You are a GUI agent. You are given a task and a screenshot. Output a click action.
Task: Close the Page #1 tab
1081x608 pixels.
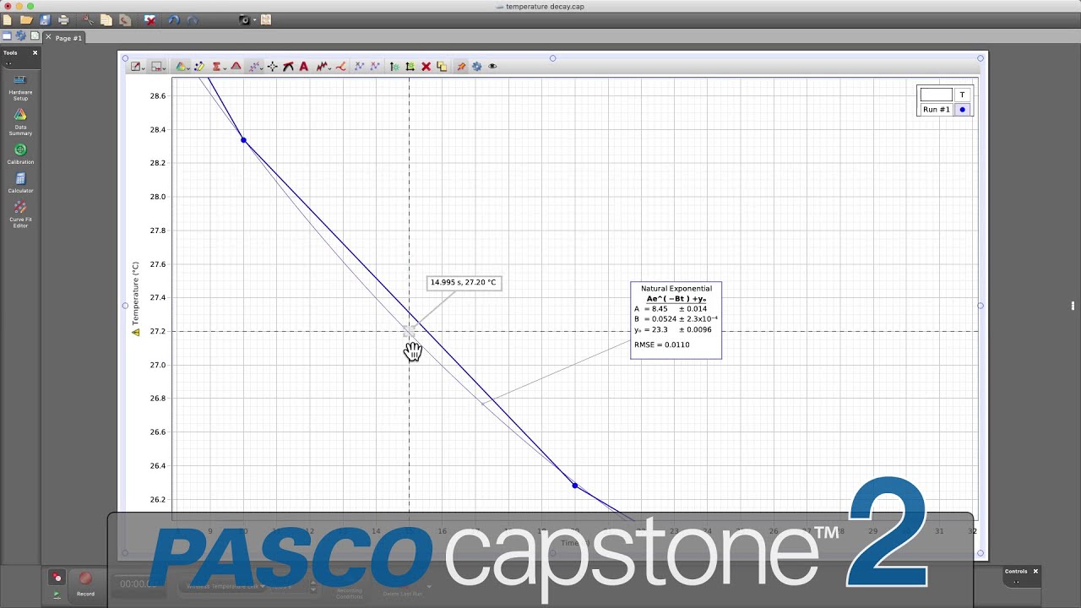pyautogui.click(x=48, y=37)
